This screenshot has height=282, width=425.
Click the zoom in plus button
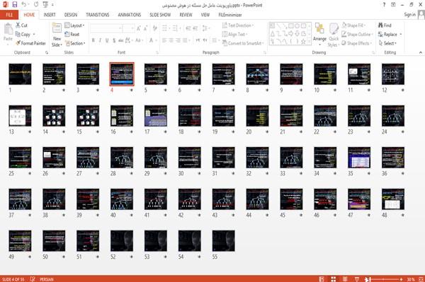coord(401,279)
